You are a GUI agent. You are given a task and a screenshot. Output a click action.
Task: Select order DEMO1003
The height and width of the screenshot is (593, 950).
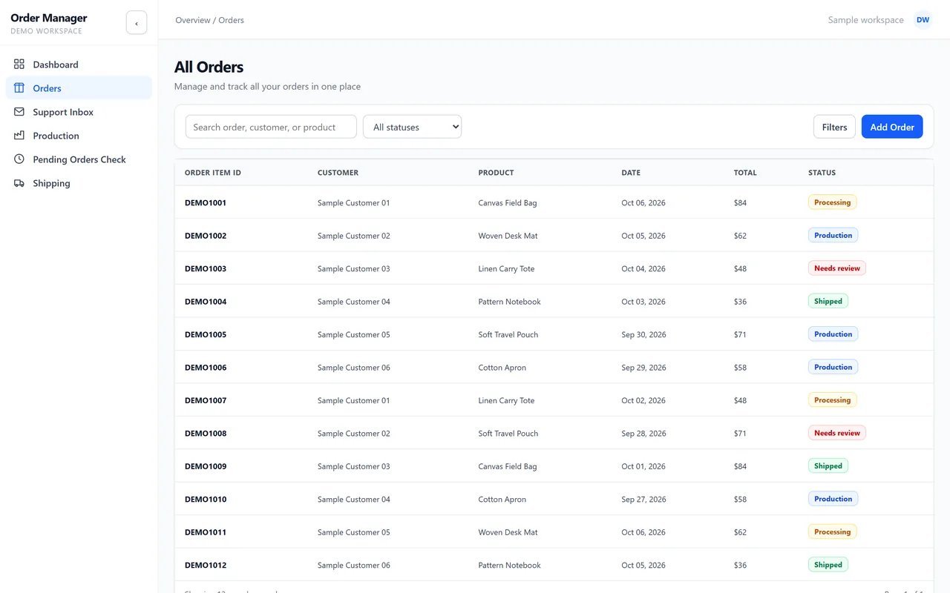click(206, 269)
